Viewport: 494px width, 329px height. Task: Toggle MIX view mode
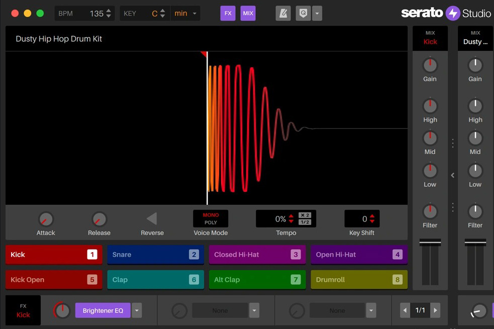tap(248, 13)
